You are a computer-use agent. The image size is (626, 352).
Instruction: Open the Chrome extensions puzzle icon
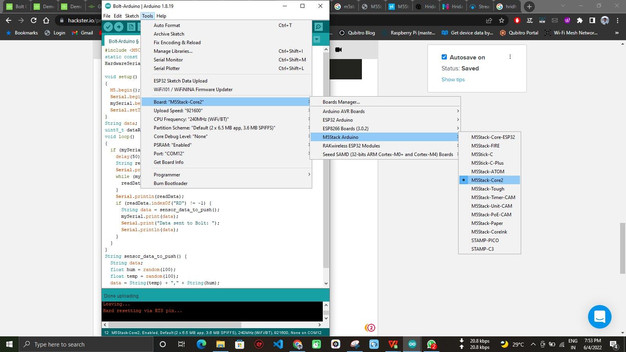pyautogui.click(x=580, y=20)
